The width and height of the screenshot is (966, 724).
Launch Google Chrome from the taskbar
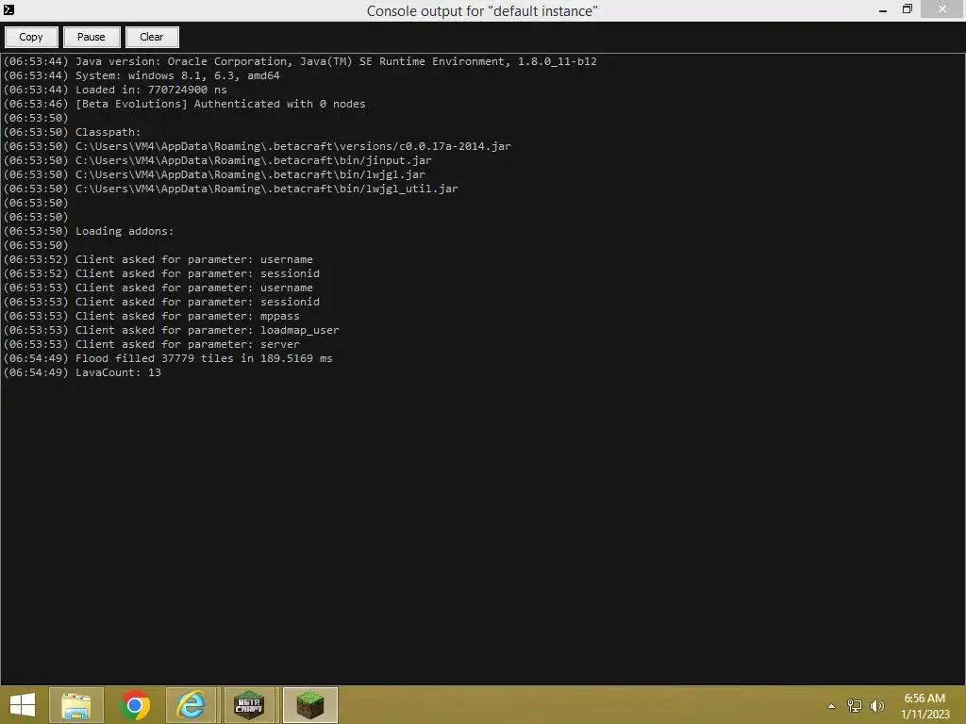[135, 705]
